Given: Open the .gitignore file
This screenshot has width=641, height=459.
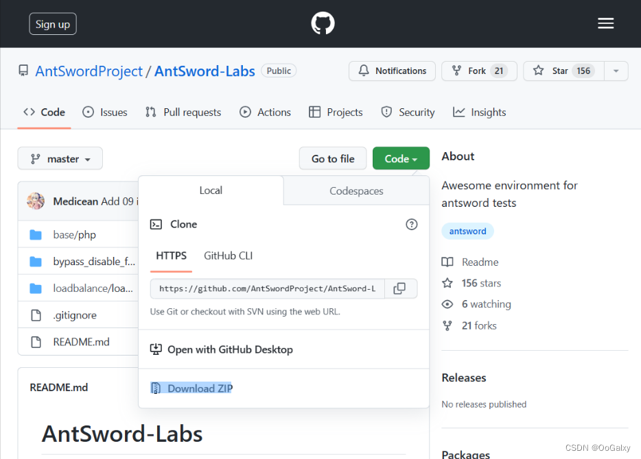Looking at the screenshot, I should pyautogui.click(x=75, y=315).
